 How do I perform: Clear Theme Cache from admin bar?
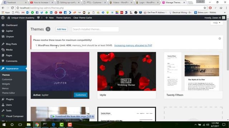tap(83, 18)
